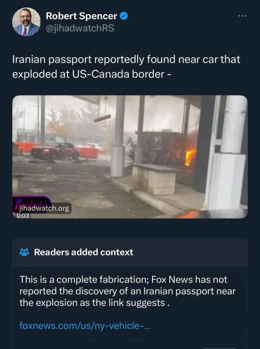The width and height of the screenshot is (260, 349).
Task: Click the 'complete fabrication' note sentence
Action: point(124,279)
